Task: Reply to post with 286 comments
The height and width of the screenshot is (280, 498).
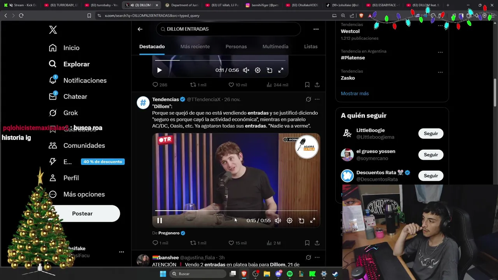Action: click(160, 85)
